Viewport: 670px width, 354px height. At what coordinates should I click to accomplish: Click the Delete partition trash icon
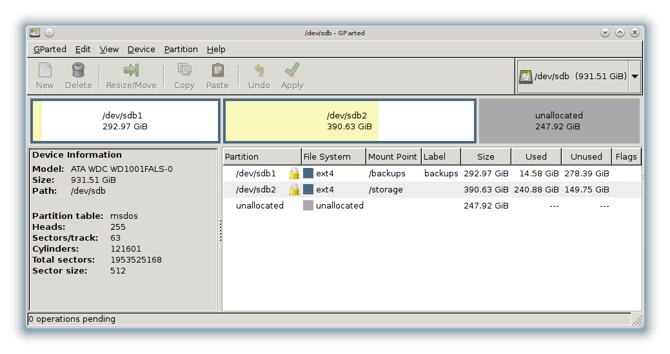tap(78, 70)
